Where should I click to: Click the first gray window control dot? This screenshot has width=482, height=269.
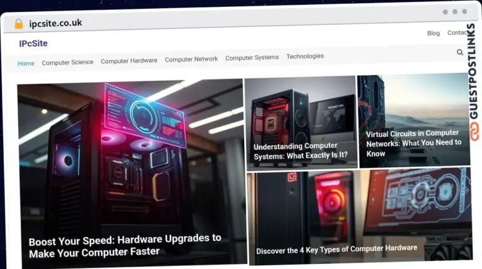(446, 12)
